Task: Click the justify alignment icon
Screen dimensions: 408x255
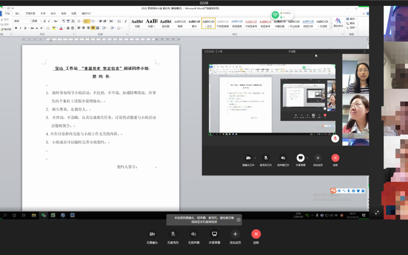Action: pyautogui.click(x=93, y=28)
